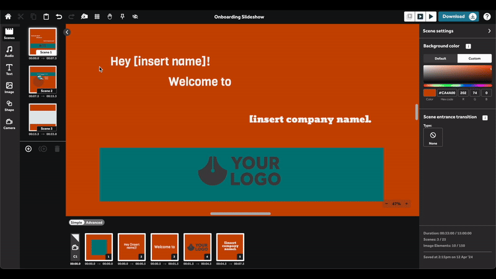Switch timeline to Advanced mode

pyautogui.click(x=94, y=223)
